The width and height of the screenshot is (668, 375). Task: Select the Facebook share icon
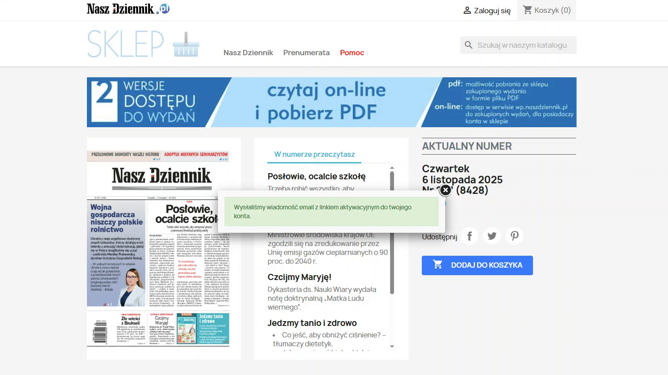[x=469, y=236]
